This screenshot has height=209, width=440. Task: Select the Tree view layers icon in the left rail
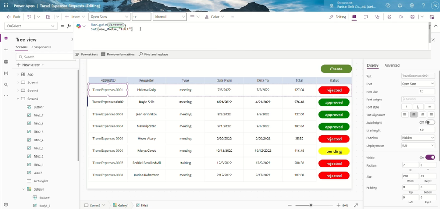click(x=6, y=38)
